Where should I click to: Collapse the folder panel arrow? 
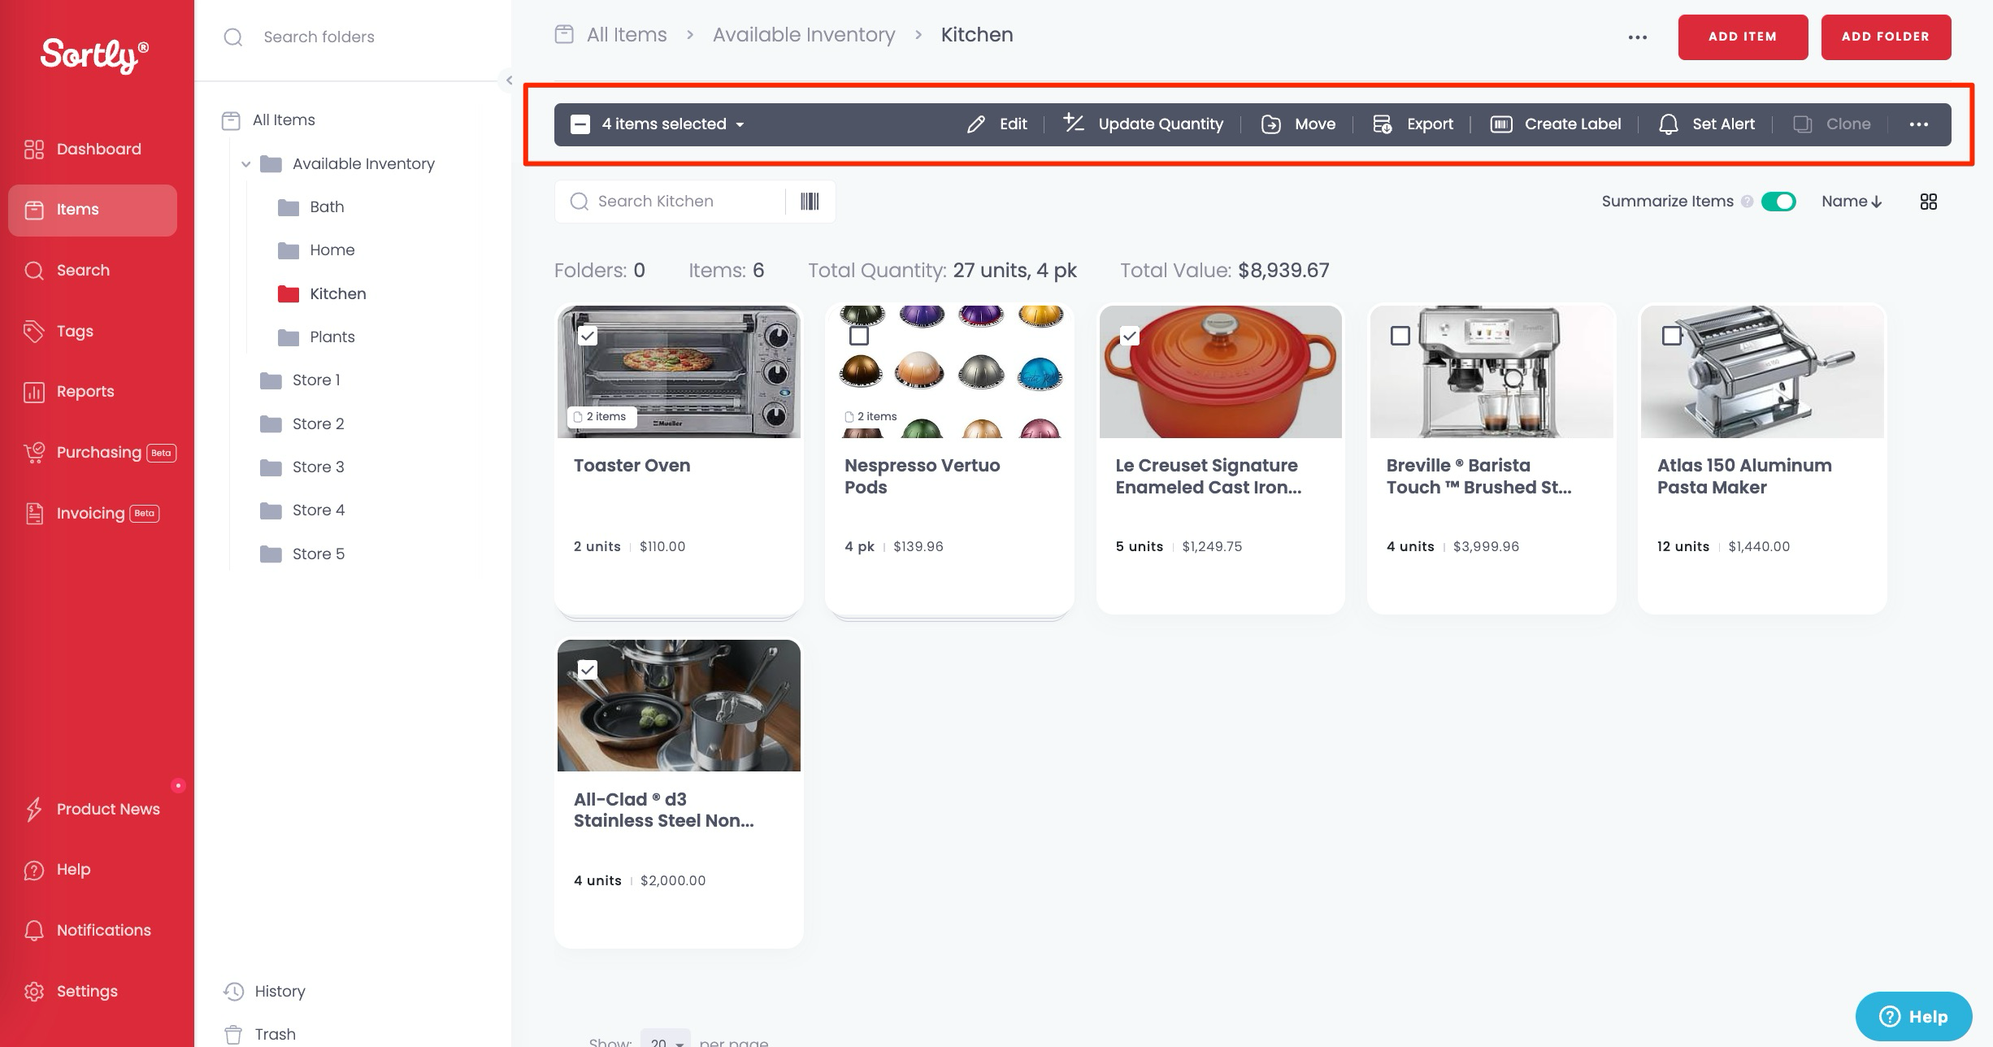[x=509, y=80]
